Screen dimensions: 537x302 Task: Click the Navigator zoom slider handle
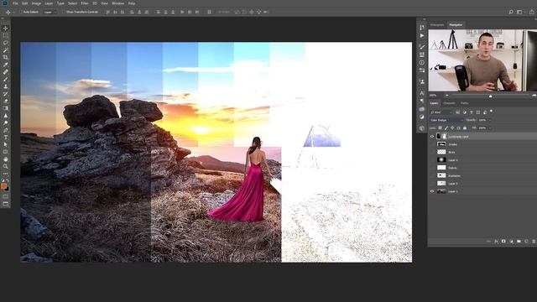[490, 96]
